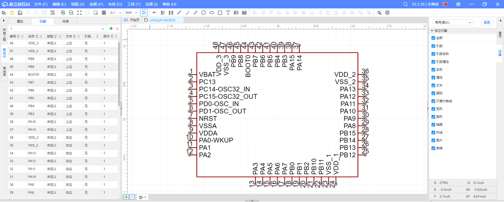Select the insert image tool
This screenshot has height=202, width=504.
[236, 13]
